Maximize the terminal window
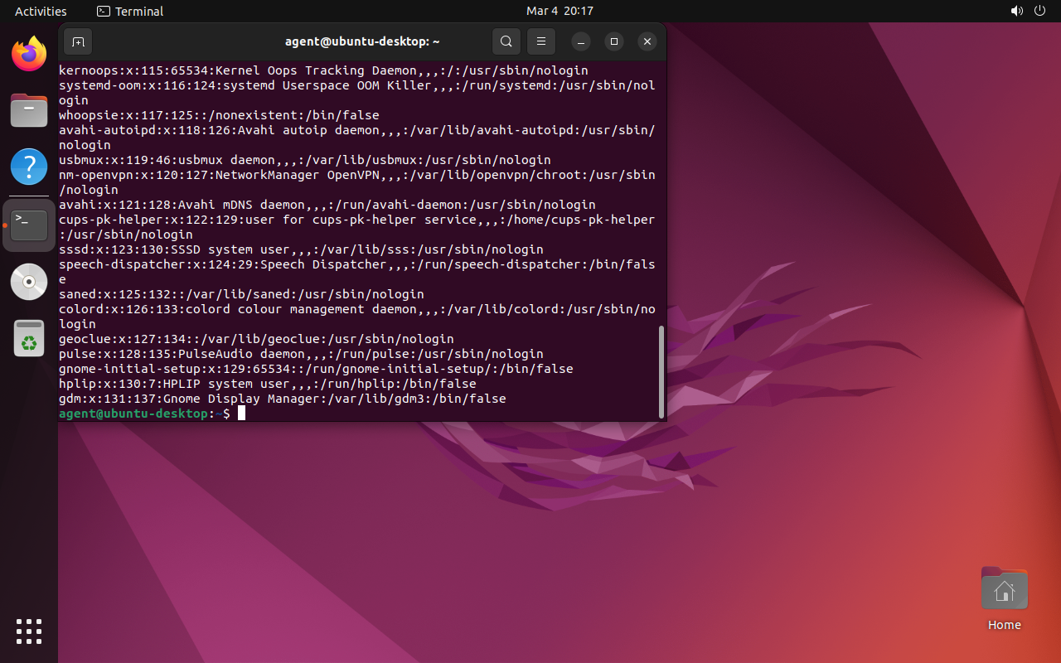 pos(613,41)
